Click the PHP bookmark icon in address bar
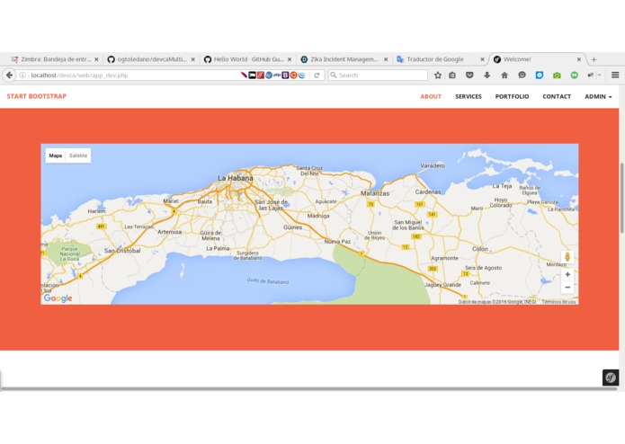The image size is (625, 444). coord(277,75)
